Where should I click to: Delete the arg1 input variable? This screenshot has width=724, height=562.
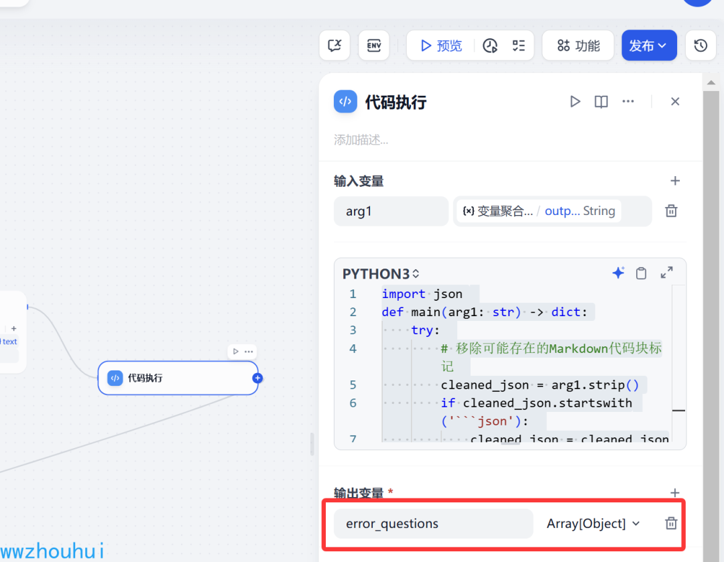click(671, 211)
